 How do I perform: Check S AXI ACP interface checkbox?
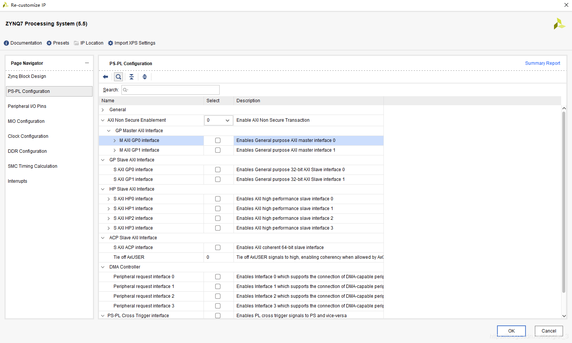(218, 248)
